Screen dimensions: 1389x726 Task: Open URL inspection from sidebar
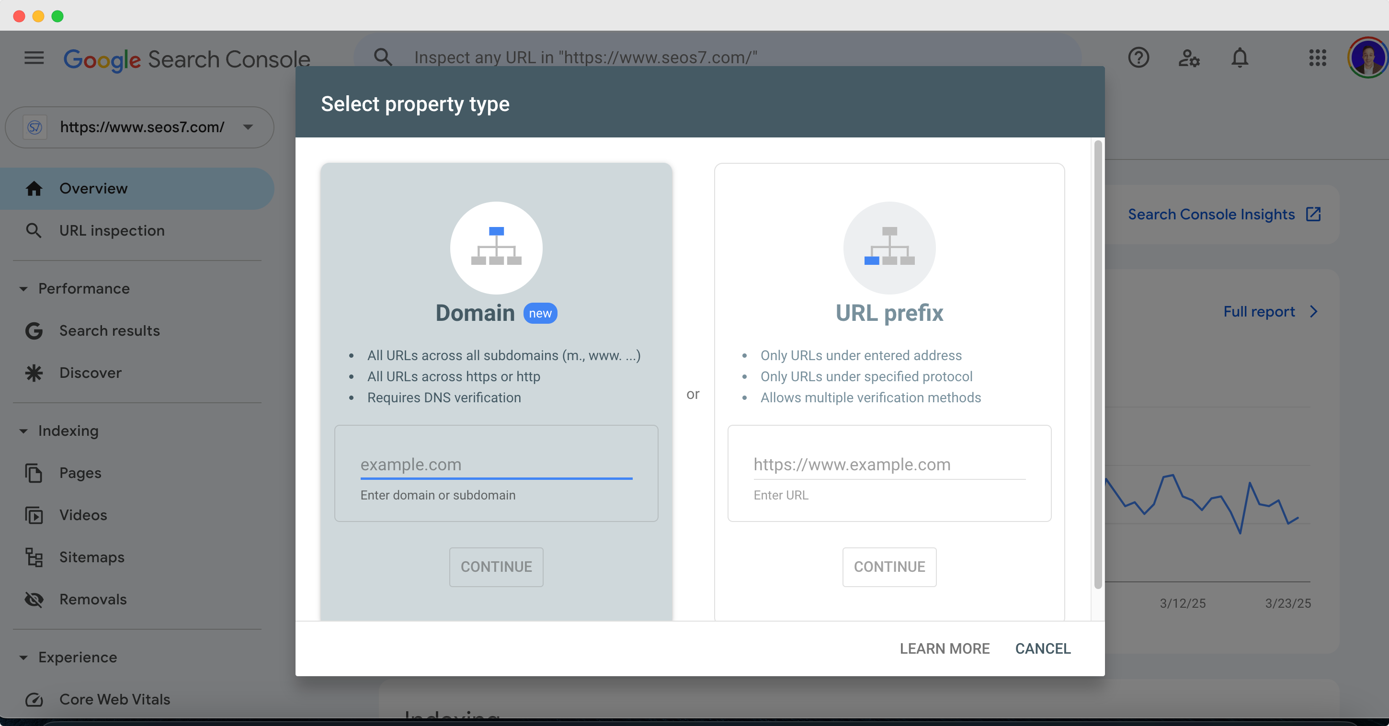[137, 231]
